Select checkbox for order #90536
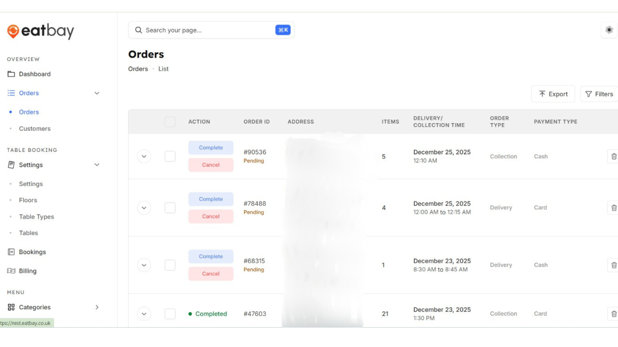618x347 pixels. coord(170,156)
